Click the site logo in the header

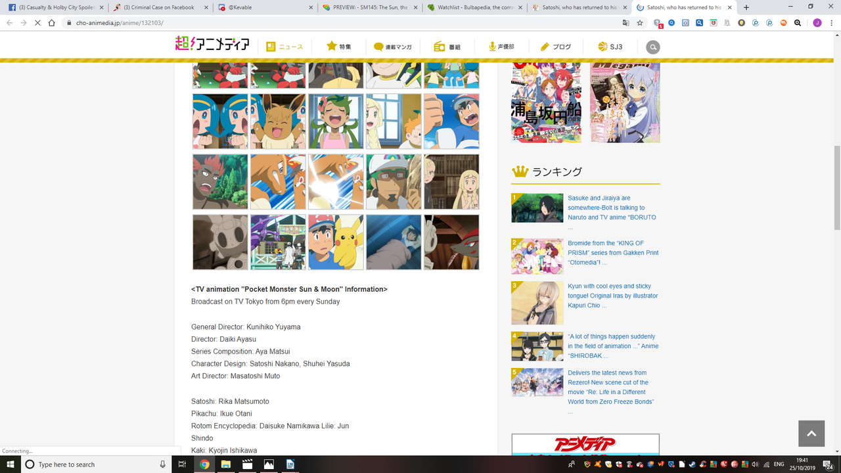[x=212, y=45]
